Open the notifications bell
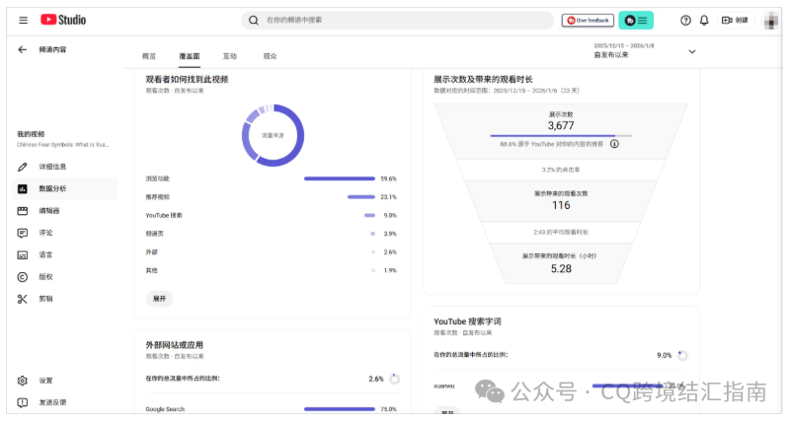The image size is (792, 423). pyautogui.click(x=704, y=20)
